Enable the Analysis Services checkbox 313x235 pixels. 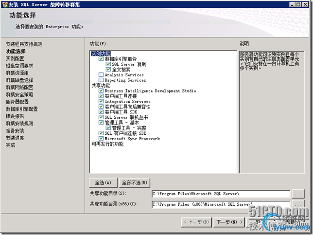(101, 75)
